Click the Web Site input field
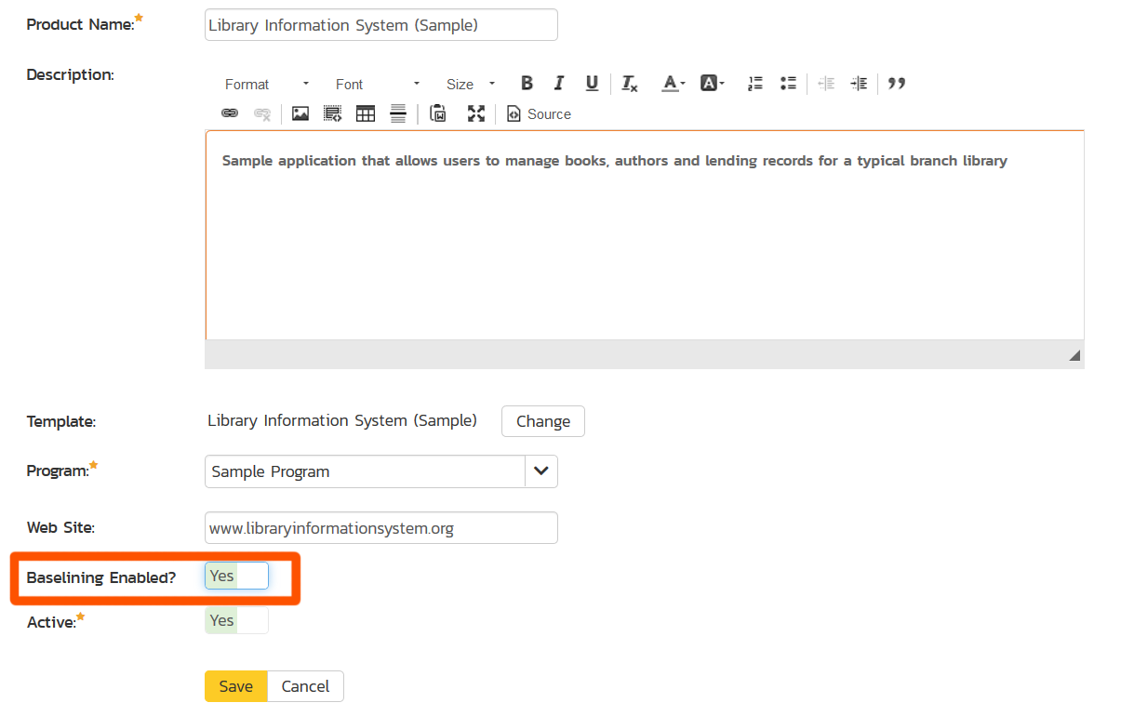 point(380,528)
